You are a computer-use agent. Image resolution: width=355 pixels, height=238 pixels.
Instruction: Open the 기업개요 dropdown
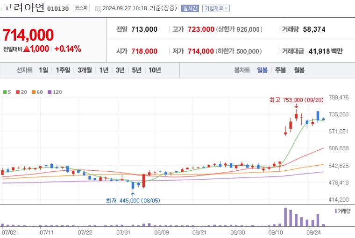click(216, 8)
